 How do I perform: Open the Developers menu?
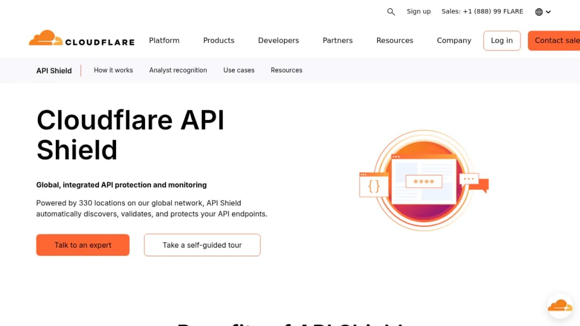pyautogui.click(x=279, y=41)
